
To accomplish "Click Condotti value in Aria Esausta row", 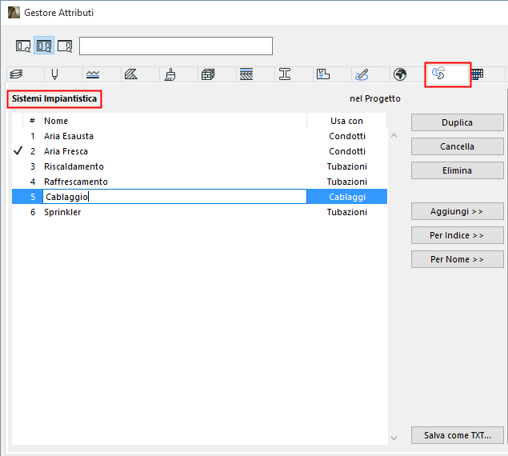I will point(347,136).
